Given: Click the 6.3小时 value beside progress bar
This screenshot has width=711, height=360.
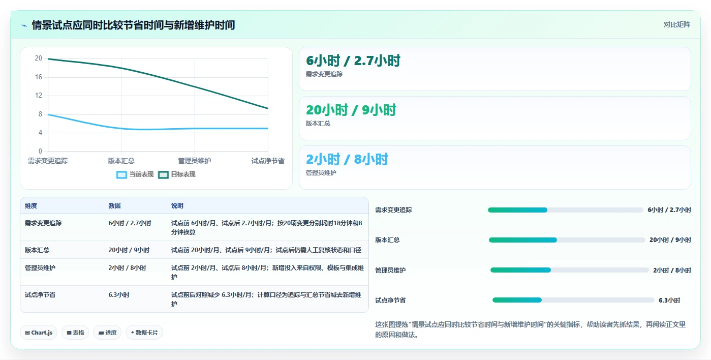Looking at the screenshot, I should pyautogui.click(x=669, y=300).
